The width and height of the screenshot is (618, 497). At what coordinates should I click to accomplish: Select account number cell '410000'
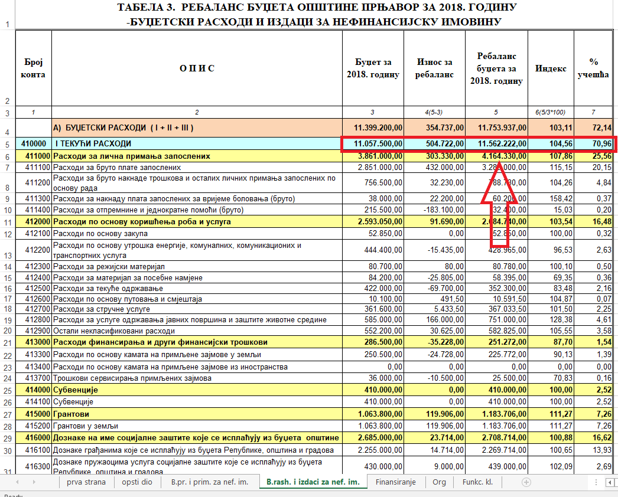(x=34, y=144)
